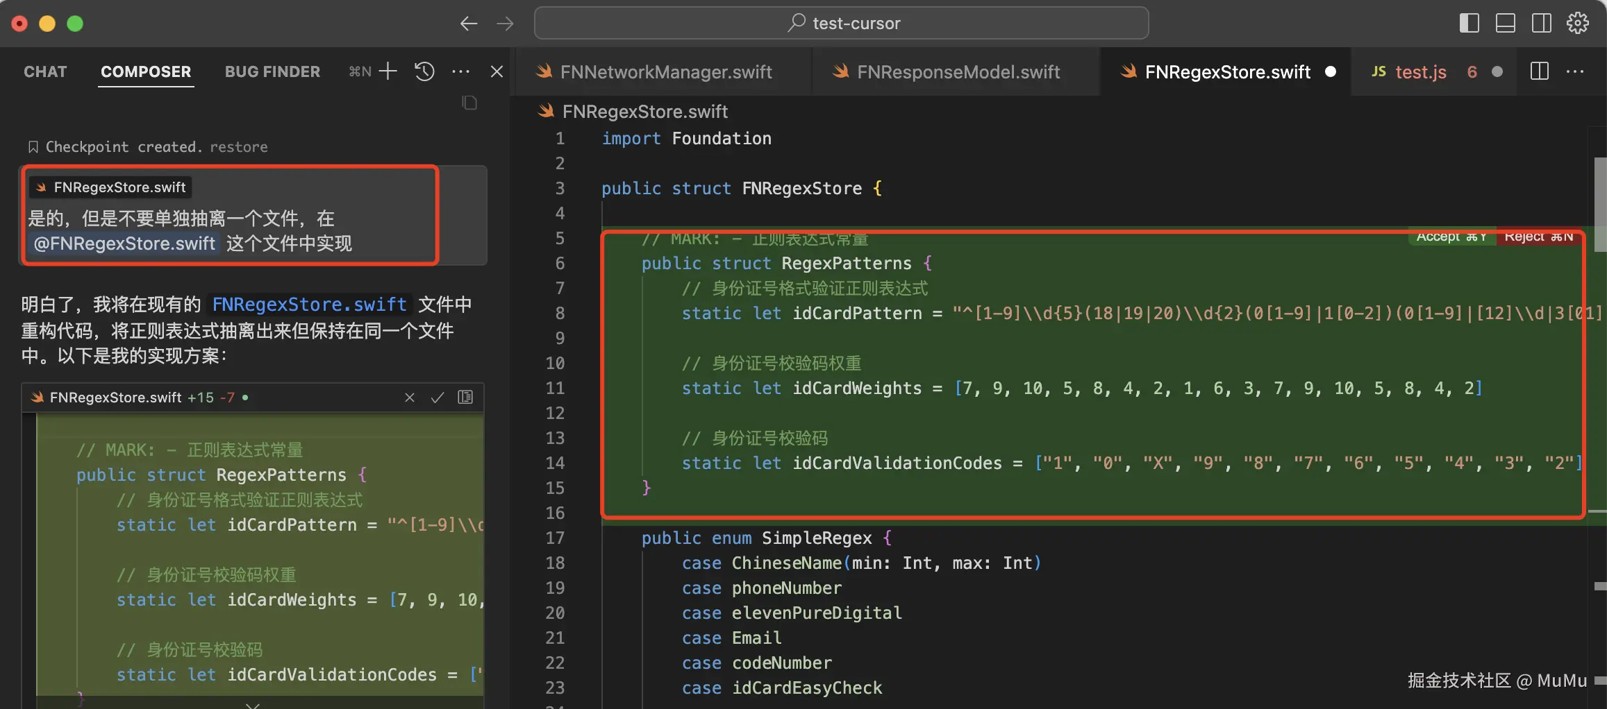The width and height of the screenshot is (1607, 709).
Task: Click the checkpoint restore link
Action: 238,147
